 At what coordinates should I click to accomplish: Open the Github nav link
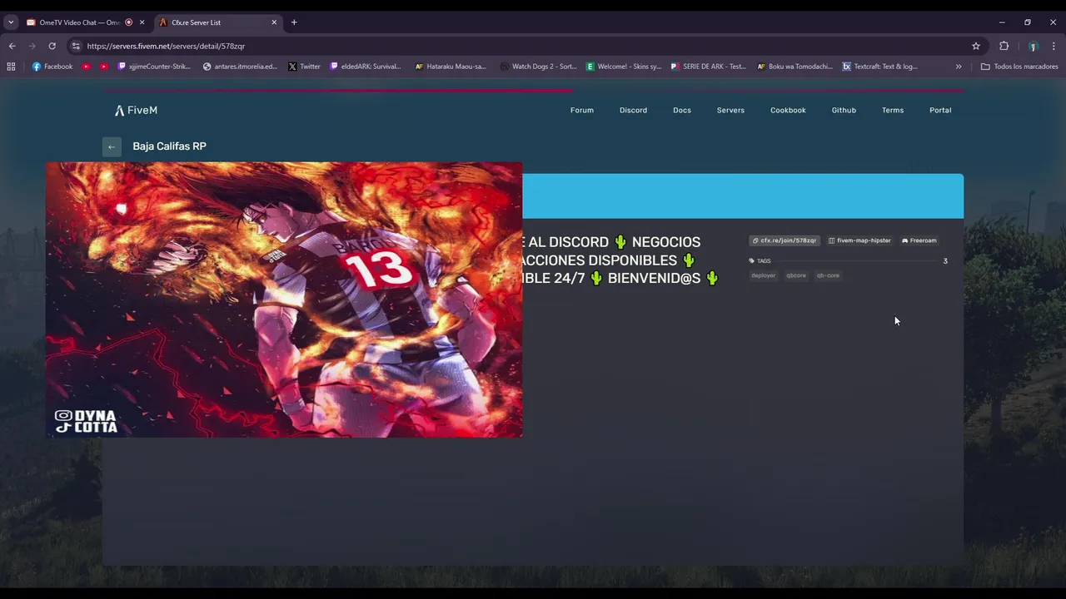(x=844, y=110)
